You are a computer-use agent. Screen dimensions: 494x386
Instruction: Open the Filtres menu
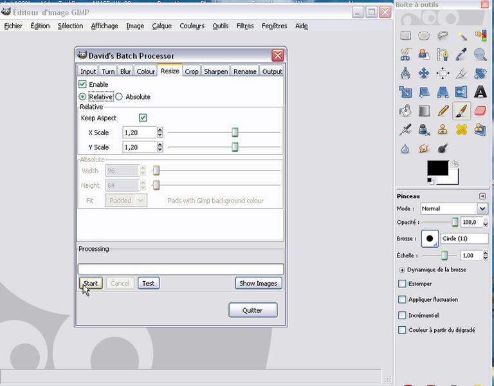[245, 26]
